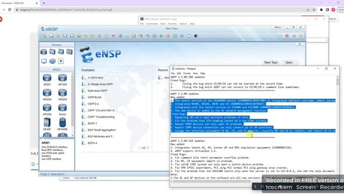Click the Zoom Out magnifier icon
The height and width of the screenshot is (194, 344).
(148, 36)
